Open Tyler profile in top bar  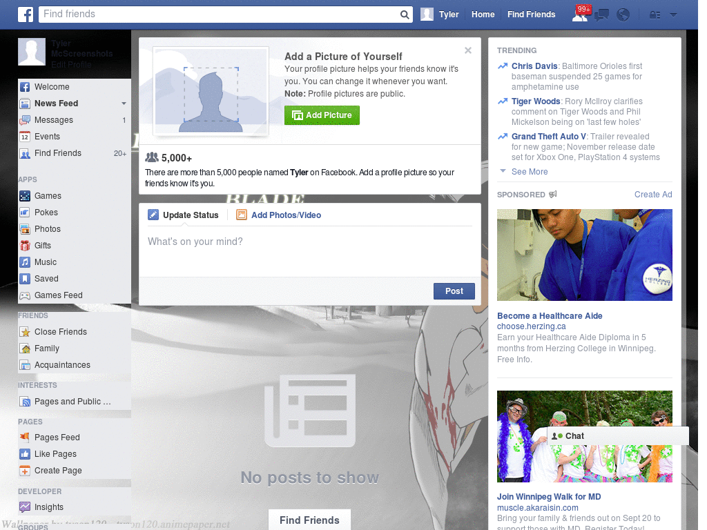pyautogui.click(x=440, y=14)
